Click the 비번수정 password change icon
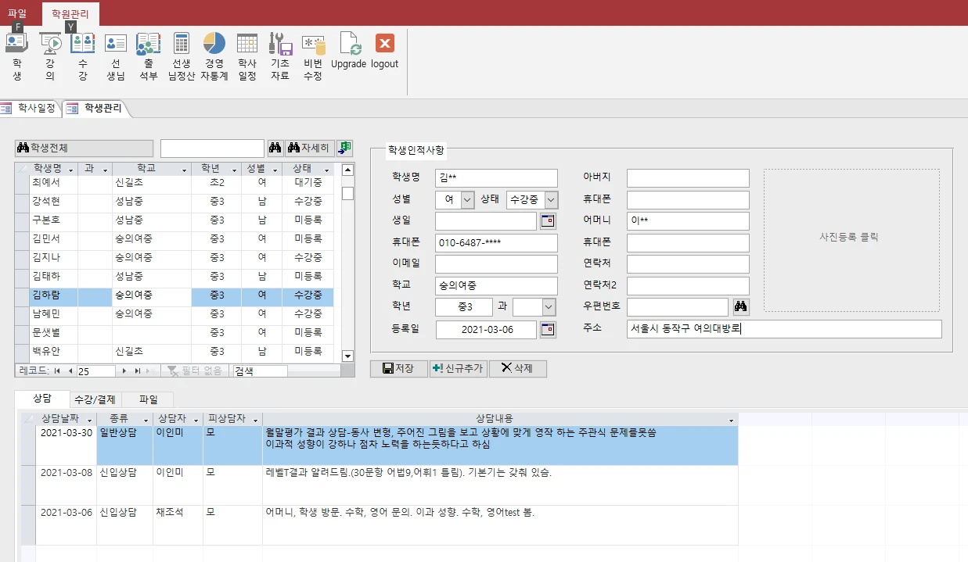The height and width of the screenshot is (562, 968). pos(312,55)
